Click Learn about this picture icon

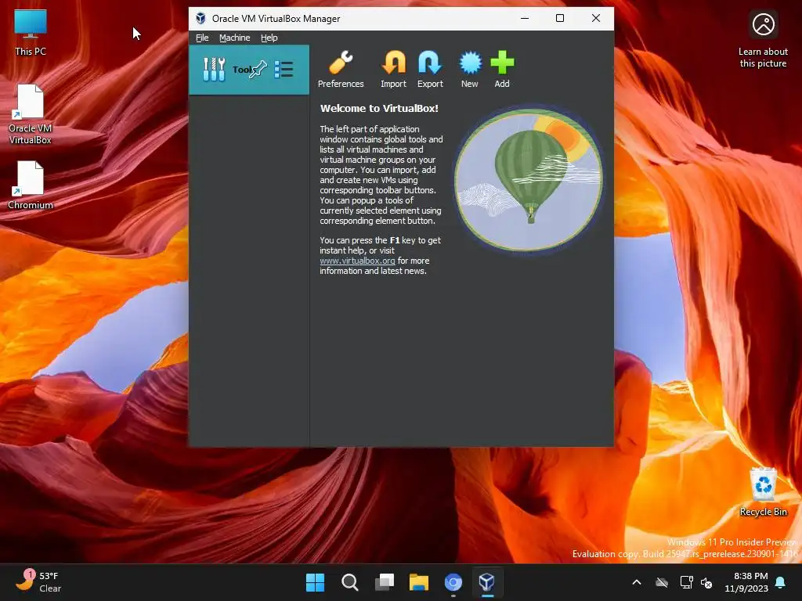pyautogui.click(x=763, y=40)
